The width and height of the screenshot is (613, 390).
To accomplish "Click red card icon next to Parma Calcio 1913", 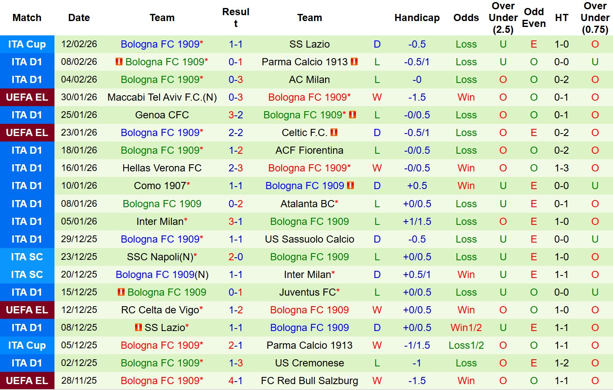I will (x=354, y=62).
